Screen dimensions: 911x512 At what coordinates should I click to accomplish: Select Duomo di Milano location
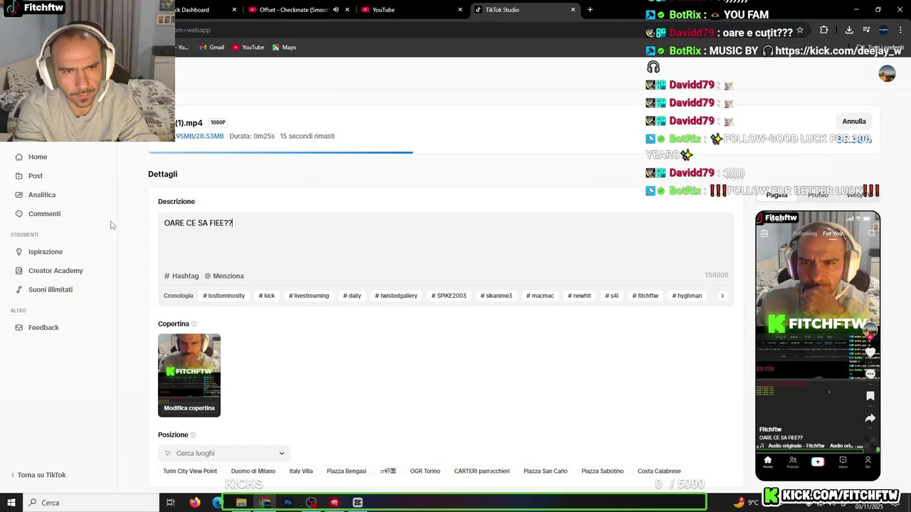(x=253, y=471)
